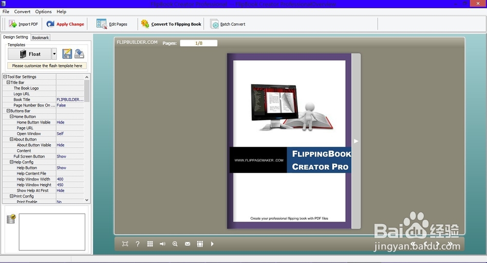Click the Apply Change button
This screenshot has width=487, height=263.
[x=65, y=24]
